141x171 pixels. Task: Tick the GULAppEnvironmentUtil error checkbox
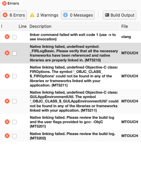tap(14, 101)
